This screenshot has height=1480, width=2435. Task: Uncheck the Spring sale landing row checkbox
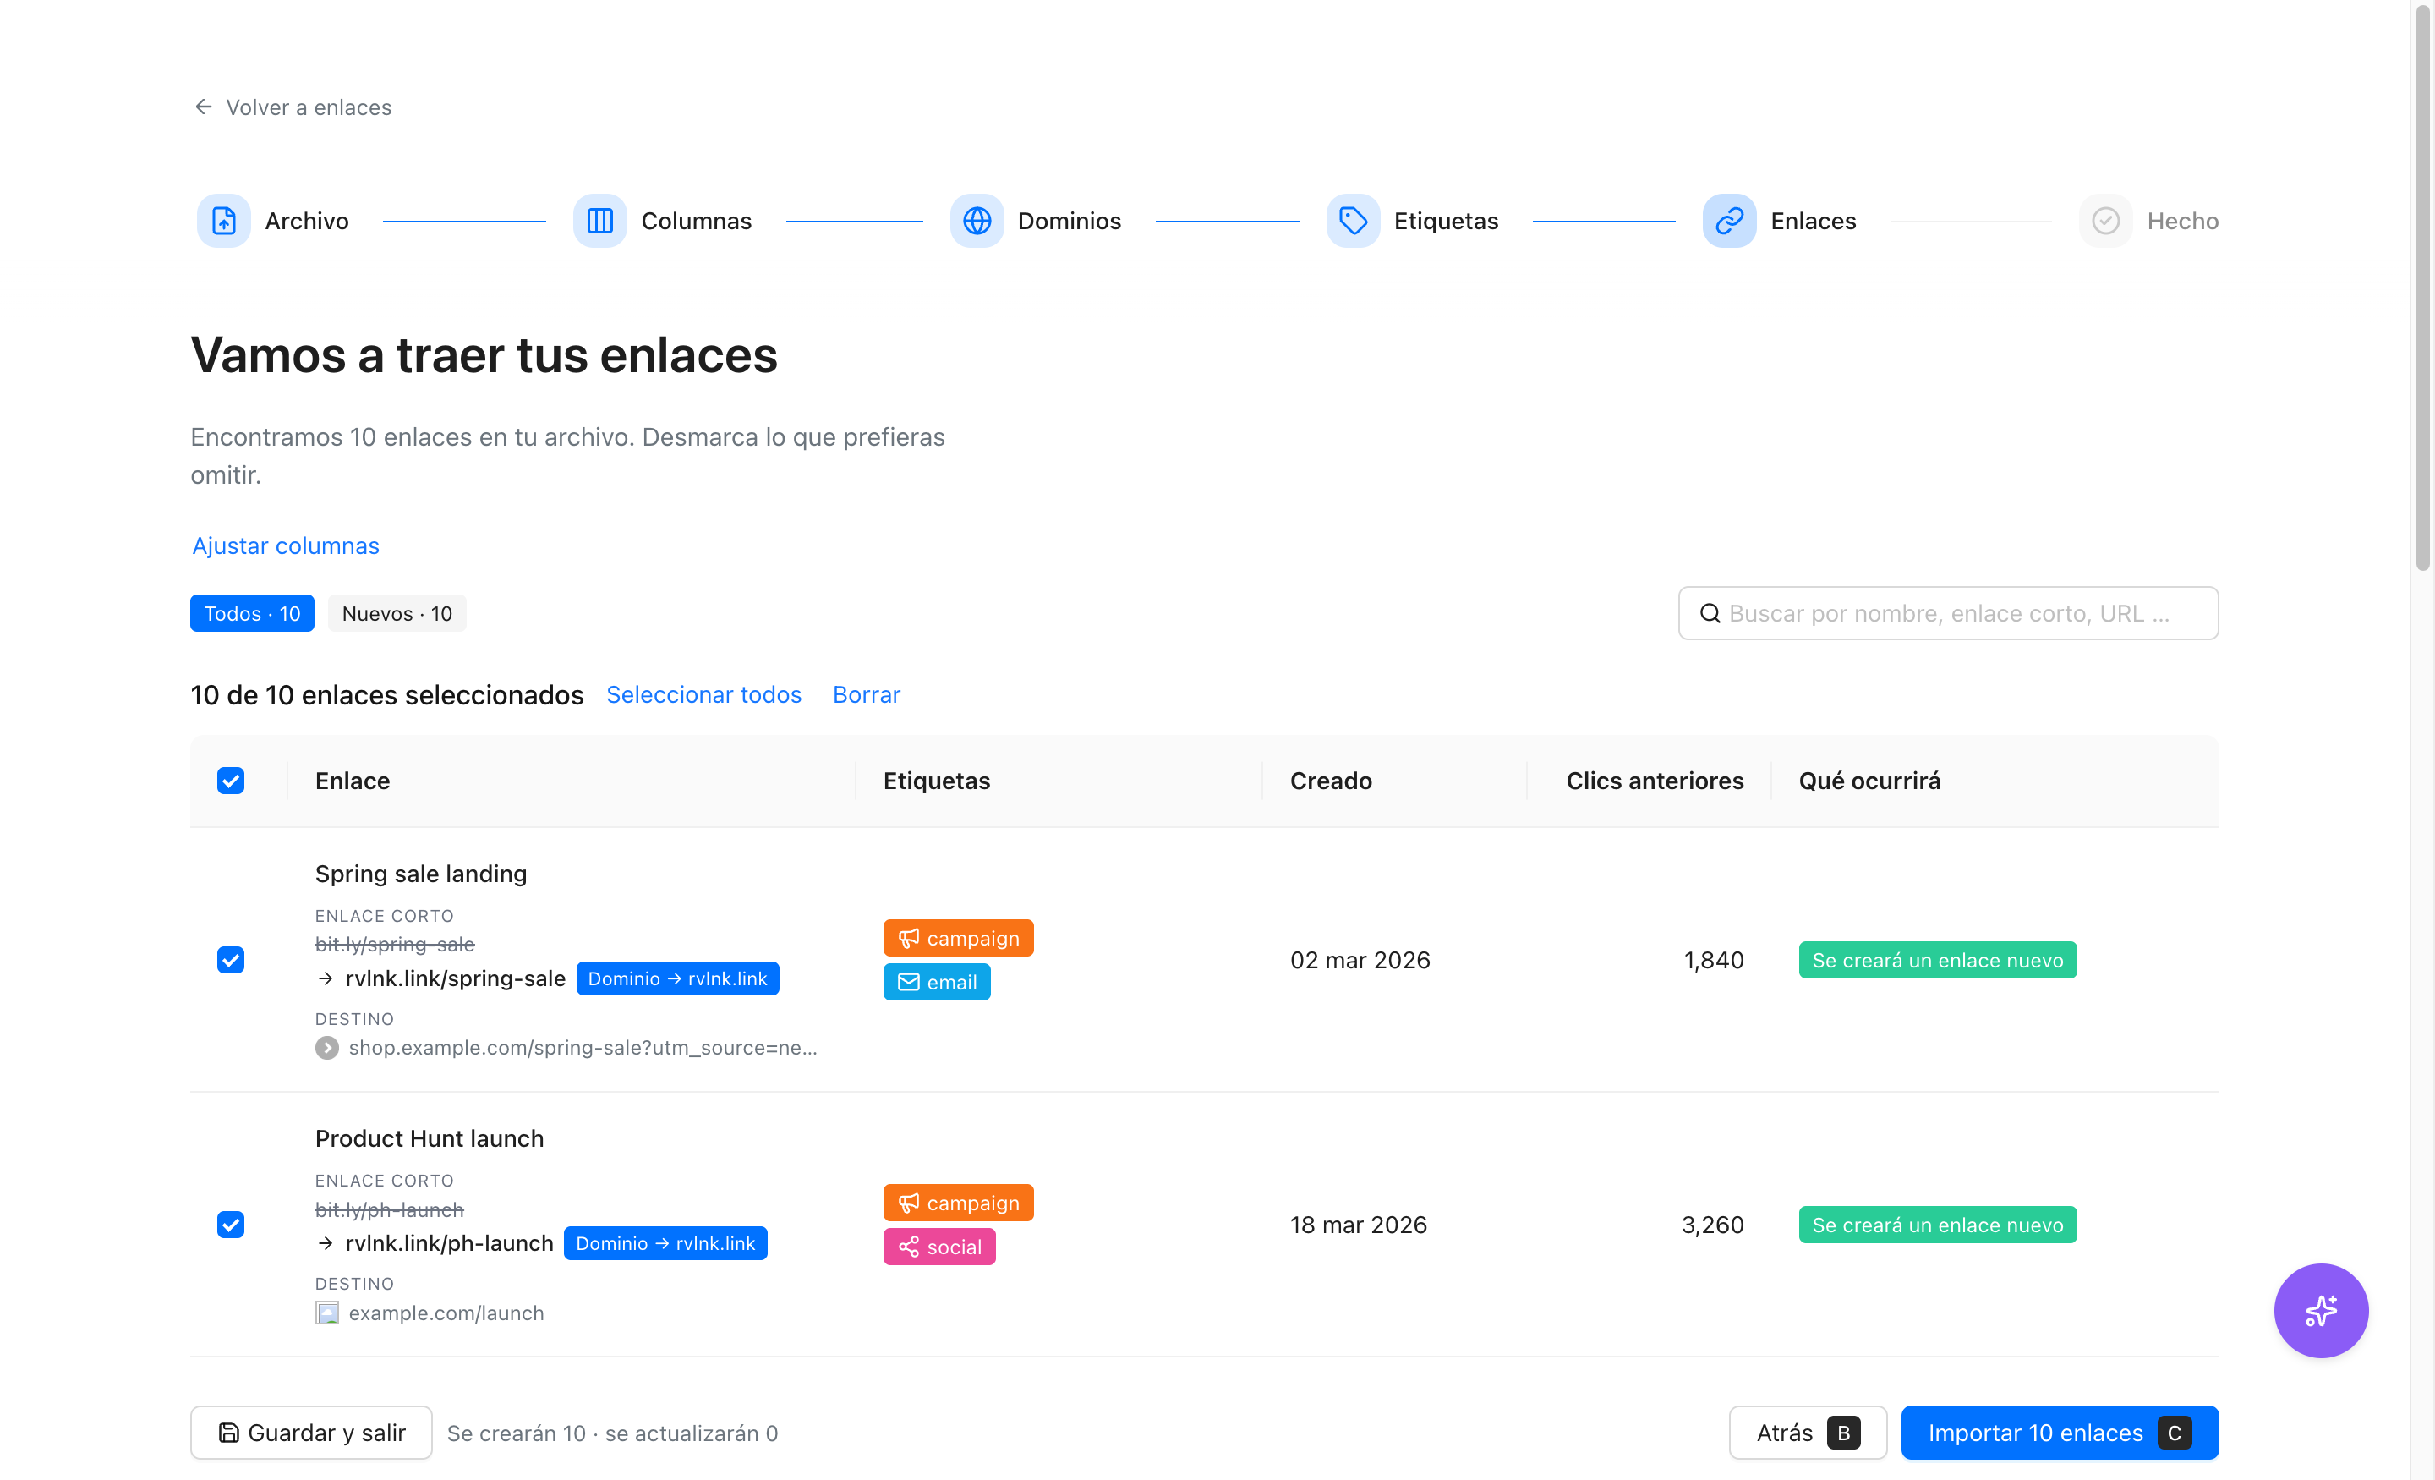click(x=230, y=960)
